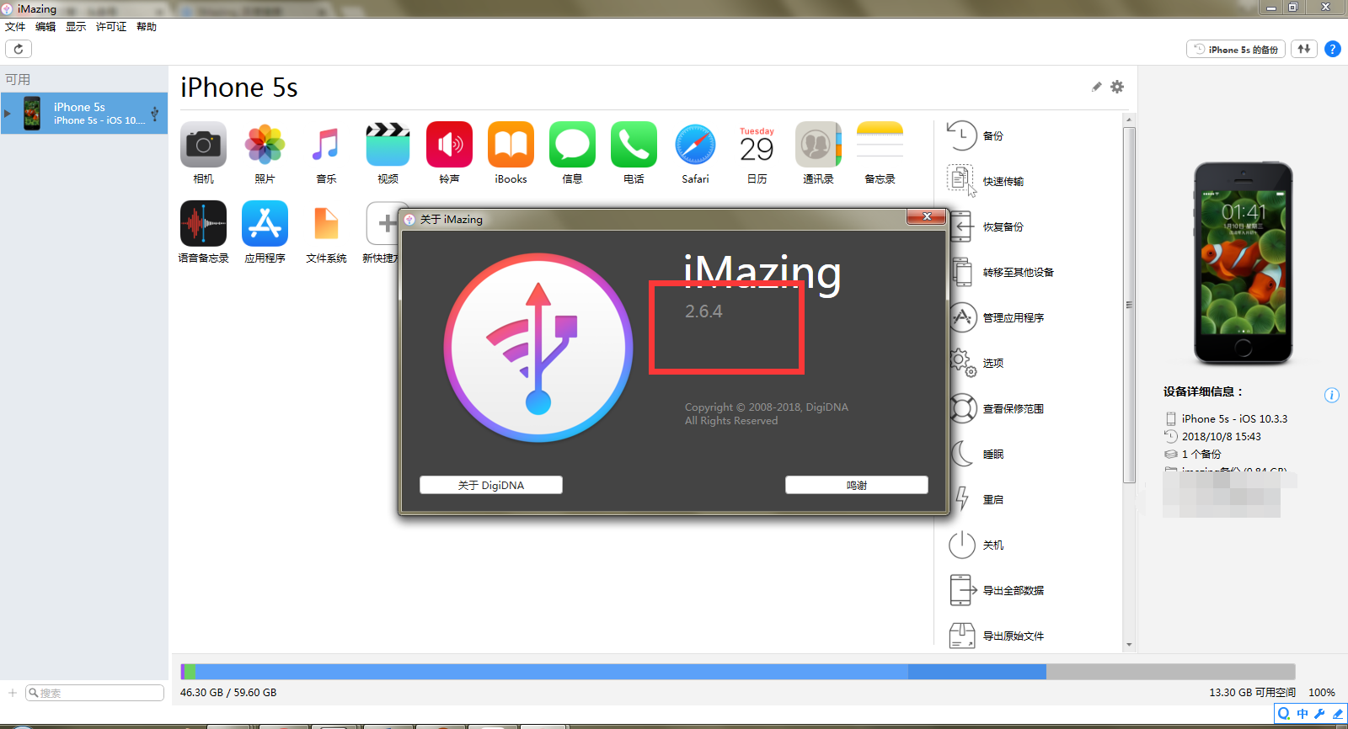1348x729 pixels.
Task: Select iPhone 5s device in the sidebar
Action: coord(84,113)
